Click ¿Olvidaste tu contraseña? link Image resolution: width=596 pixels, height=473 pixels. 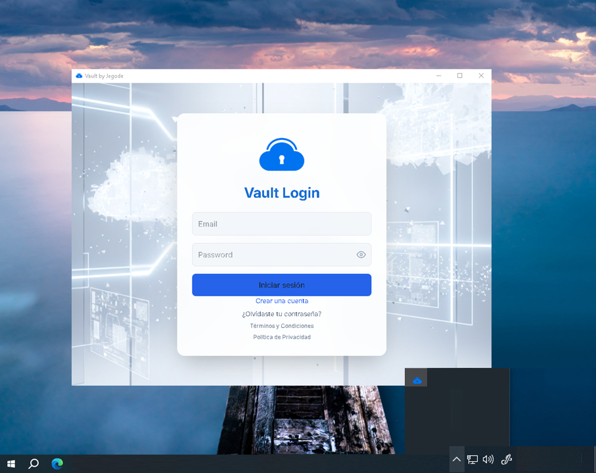(x=282, y=314)
